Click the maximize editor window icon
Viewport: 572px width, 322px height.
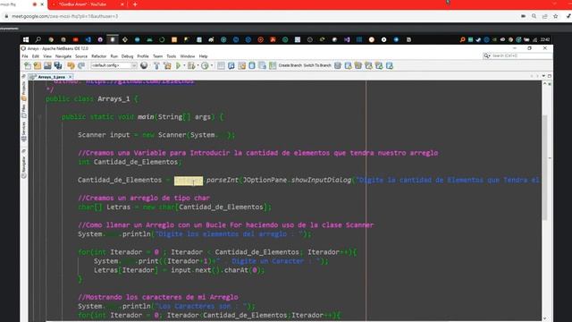[x=550, y=76]
